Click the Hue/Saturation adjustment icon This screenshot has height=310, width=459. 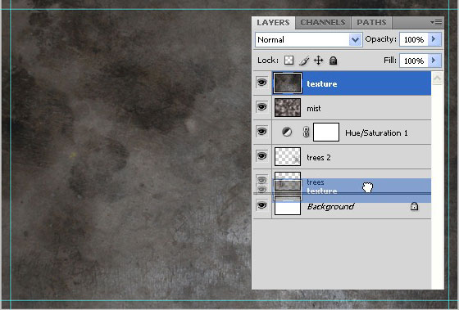287,132
